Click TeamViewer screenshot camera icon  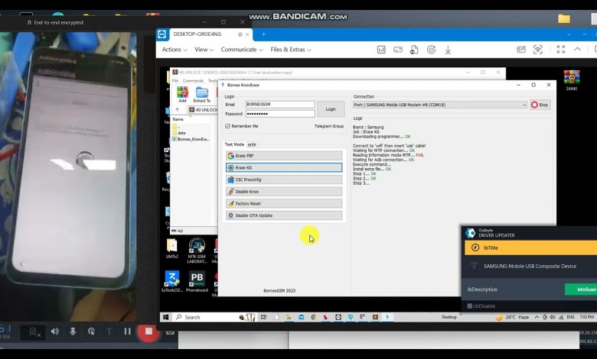(x=537, y=50)
